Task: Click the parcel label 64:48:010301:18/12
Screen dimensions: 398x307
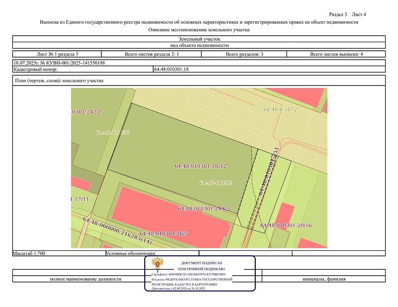Action: [x=200, y=166]
